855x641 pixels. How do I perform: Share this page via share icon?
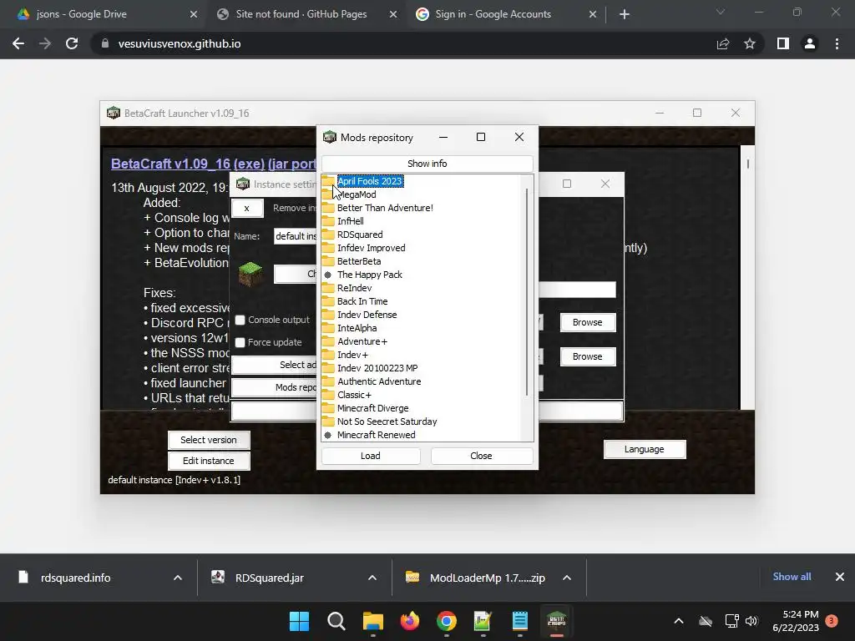pyautogui.click(x=723, y=43)
